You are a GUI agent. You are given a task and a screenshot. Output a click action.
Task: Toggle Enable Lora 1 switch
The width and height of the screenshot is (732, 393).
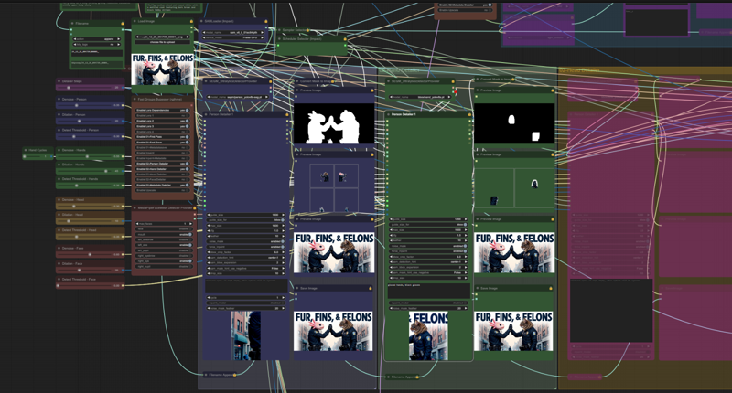[162, 116]
